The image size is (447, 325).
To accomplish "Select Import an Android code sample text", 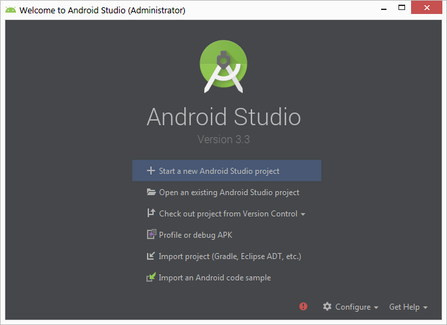I will tap(215, 278).
